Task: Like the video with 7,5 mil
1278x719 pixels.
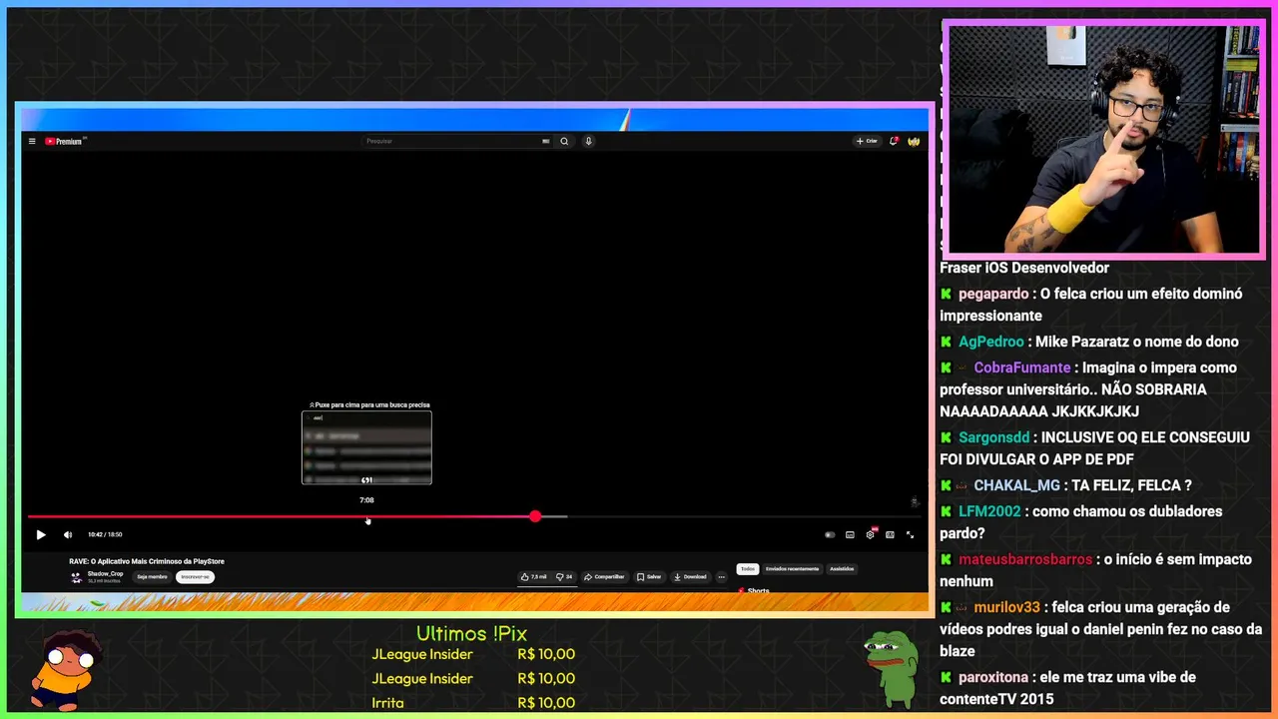Action: click(x=533, y=576)
